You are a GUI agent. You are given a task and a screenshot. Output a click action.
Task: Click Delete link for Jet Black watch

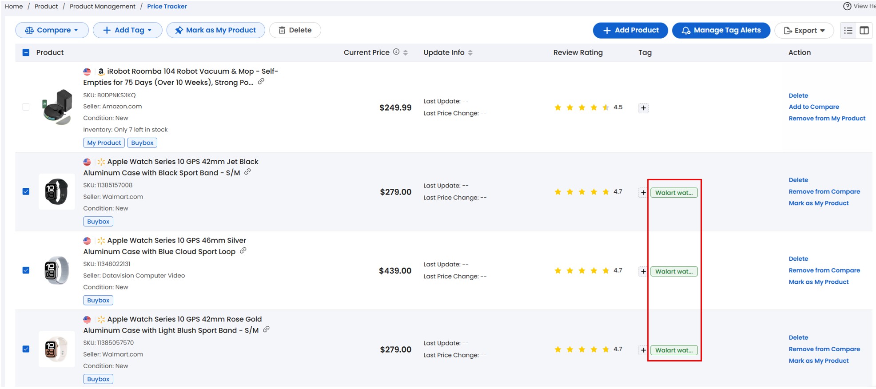coord(798,180)
